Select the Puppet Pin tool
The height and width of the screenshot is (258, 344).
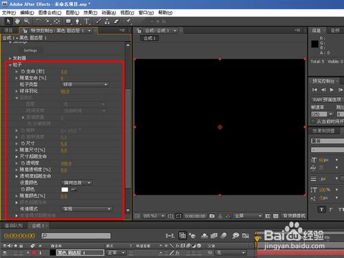coord(129,21)
